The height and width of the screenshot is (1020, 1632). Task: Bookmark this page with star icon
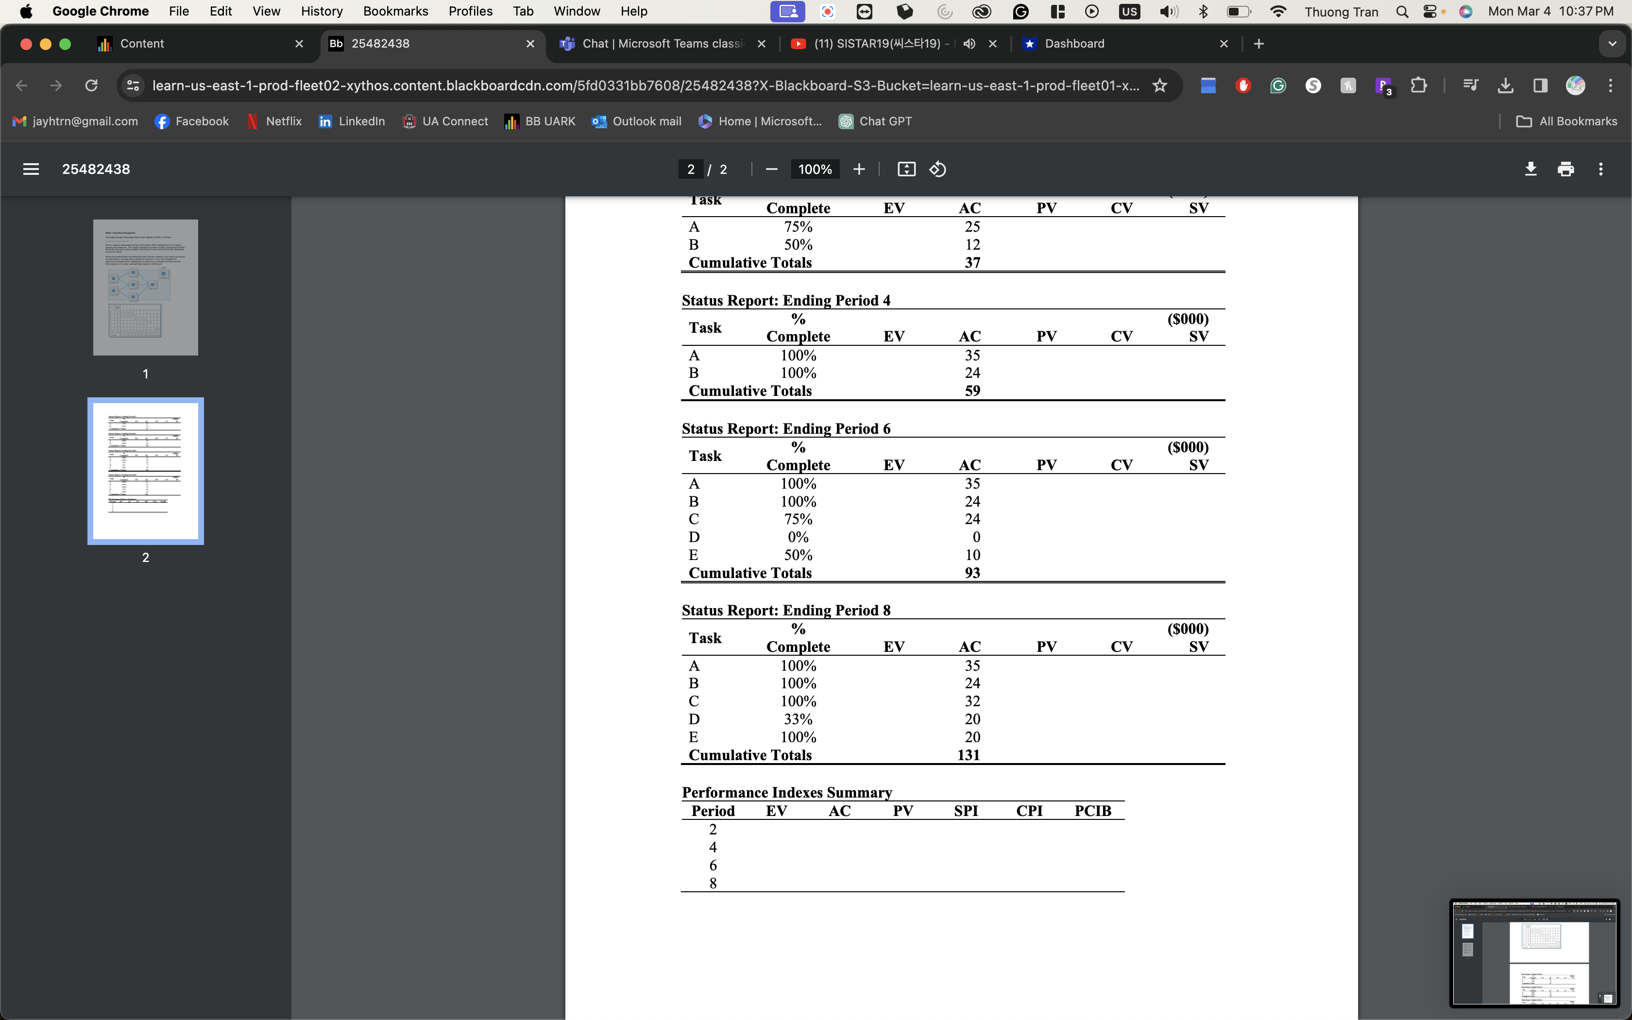pos(1159,85)
